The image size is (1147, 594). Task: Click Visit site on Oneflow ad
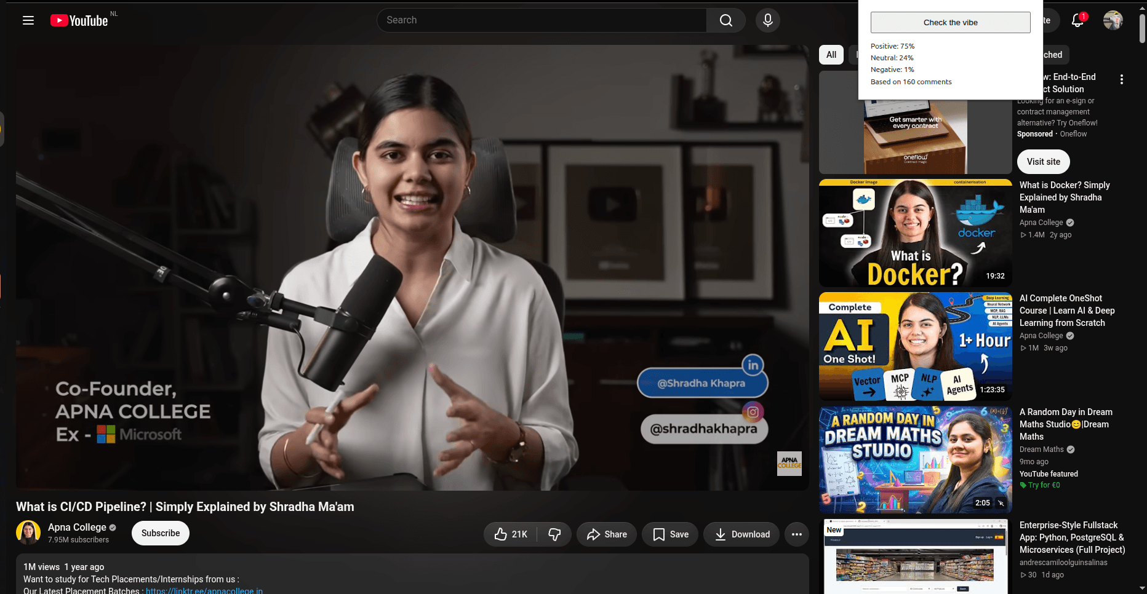coord(1044,162)
